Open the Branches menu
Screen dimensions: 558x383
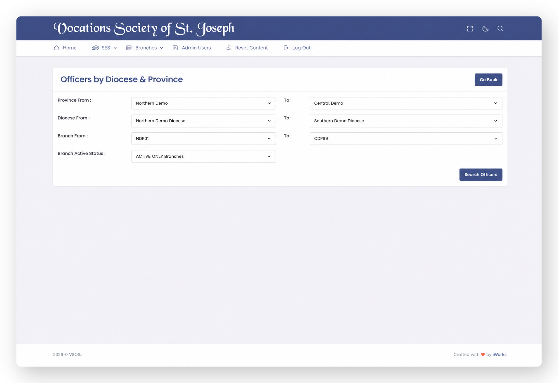[x=145, y=48]
